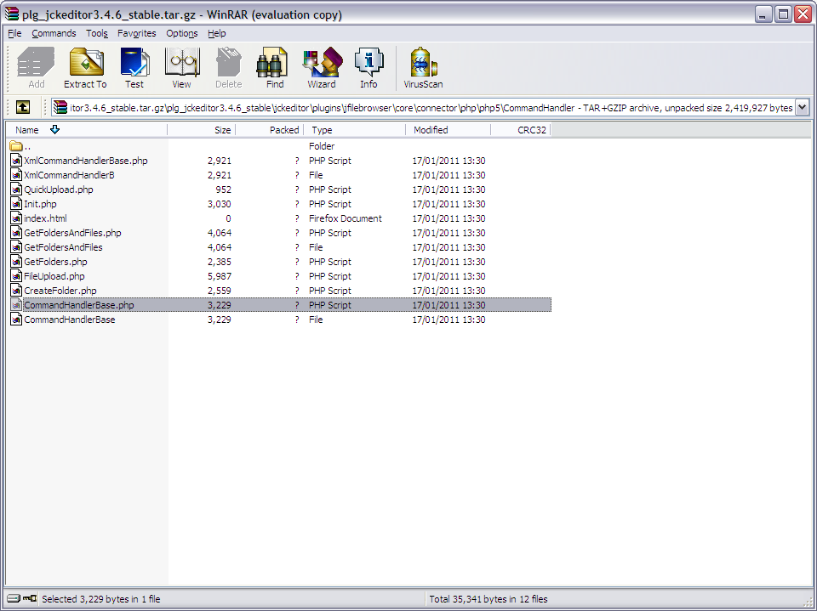Open the Commands menu
Viewport: 817px width, 611px height.
(54, 33)
